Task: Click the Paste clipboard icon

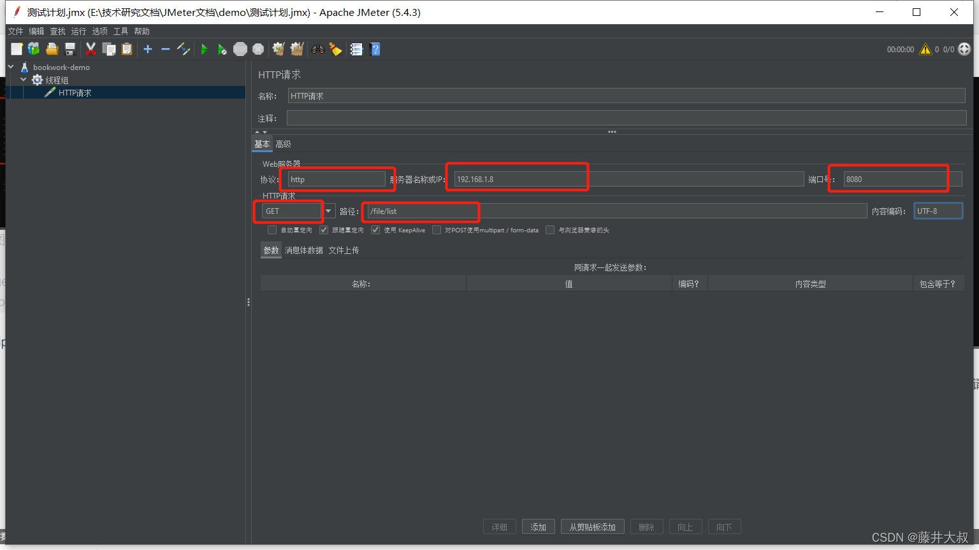Action: [127, 49]
